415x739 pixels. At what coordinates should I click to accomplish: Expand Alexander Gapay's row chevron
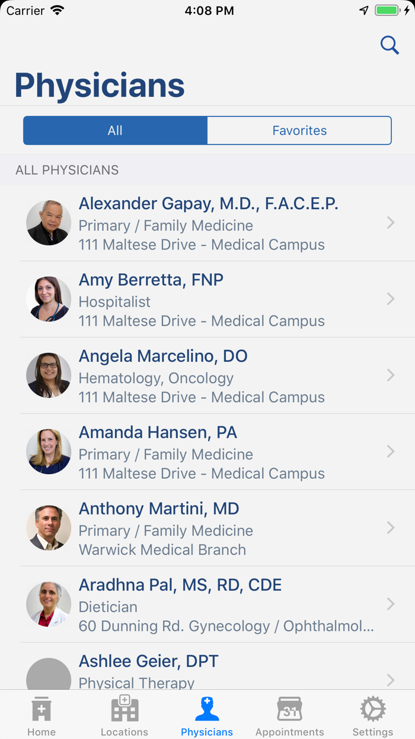tap(391, 223)
